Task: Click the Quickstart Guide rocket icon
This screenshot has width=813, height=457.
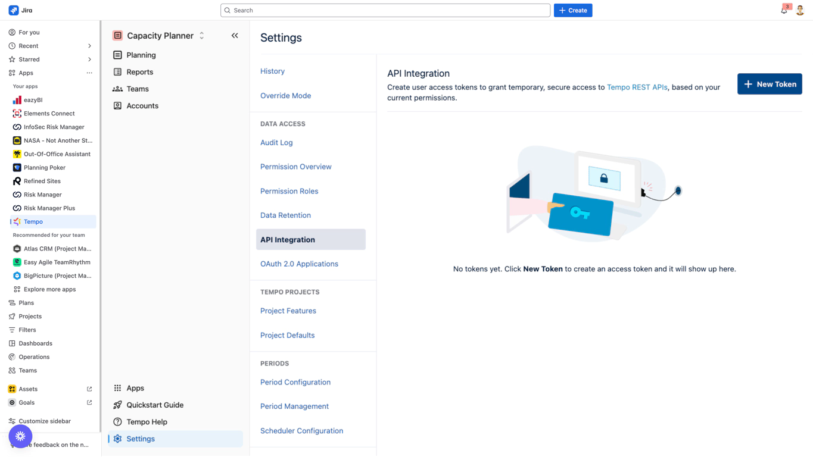Action: click(x=118, y=405)
